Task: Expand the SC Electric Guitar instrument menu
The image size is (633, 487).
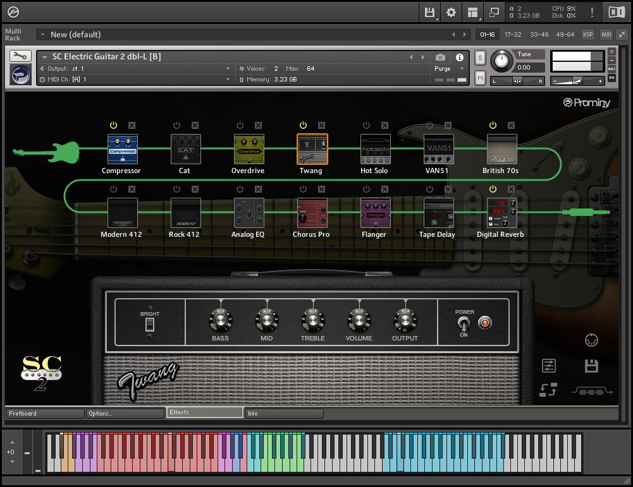Action: (45, 57)
